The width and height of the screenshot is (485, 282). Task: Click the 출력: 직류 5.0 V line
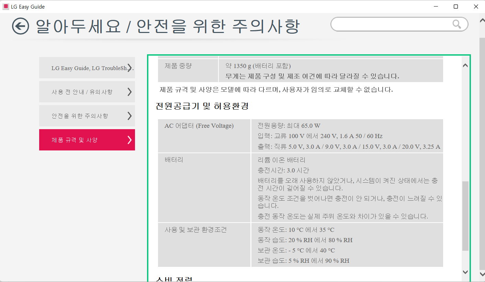[x=349, y=147]
